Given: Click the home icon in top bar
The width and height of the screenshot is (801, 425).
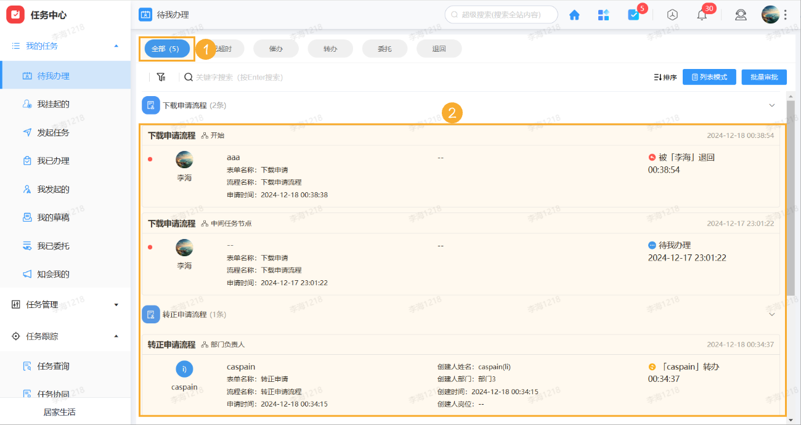Looking at the screenshot, I should [x=574, y=14].
